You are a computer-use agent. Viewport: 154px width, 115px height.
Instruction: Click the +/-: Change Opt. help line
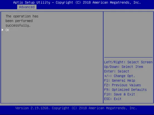[x=120, y=76]
